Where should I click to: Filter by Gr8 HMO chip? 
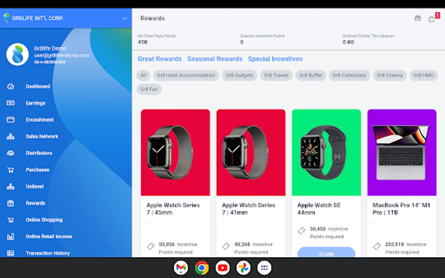pyautogui.click(x=424, y=75)
